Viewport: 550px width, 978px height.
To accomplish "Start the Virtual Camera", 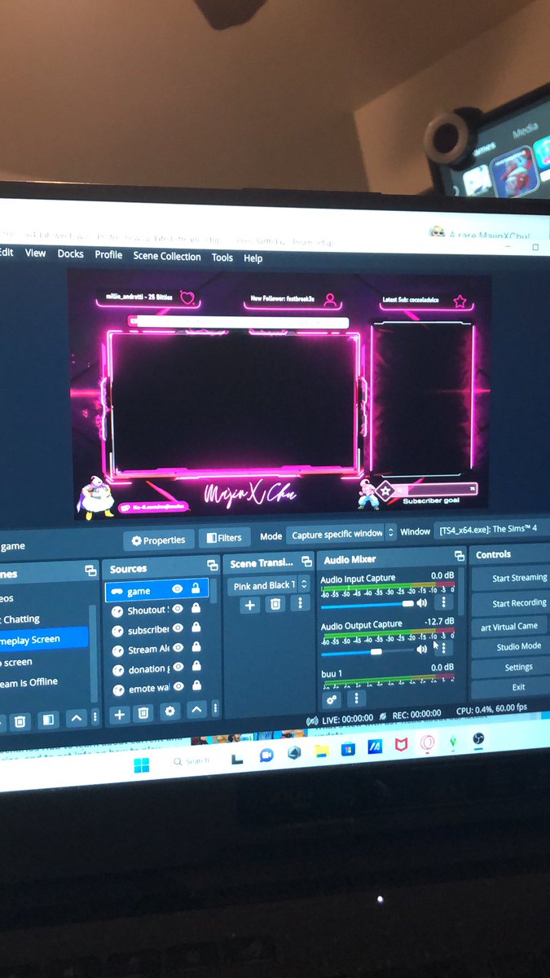I will 511,626.
